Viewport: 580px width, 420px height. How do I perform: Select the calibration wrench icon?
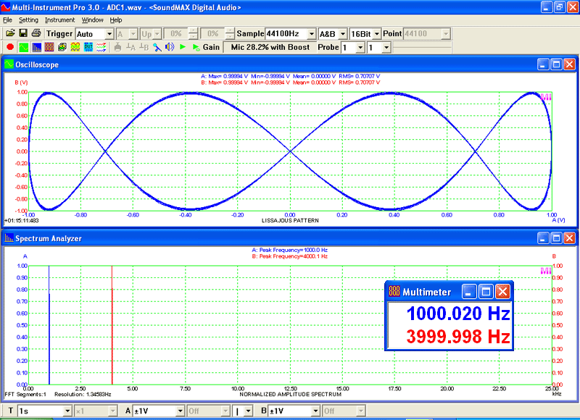[157, 46]
